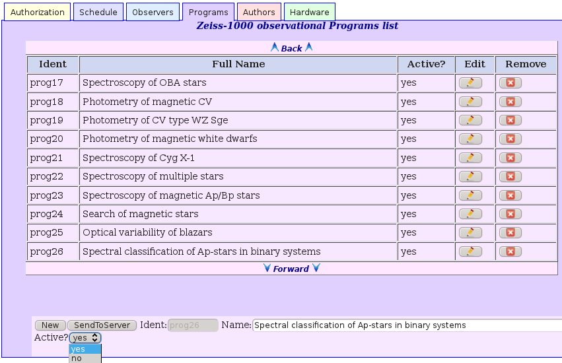Switch to the Observers tab

[153, 12]
